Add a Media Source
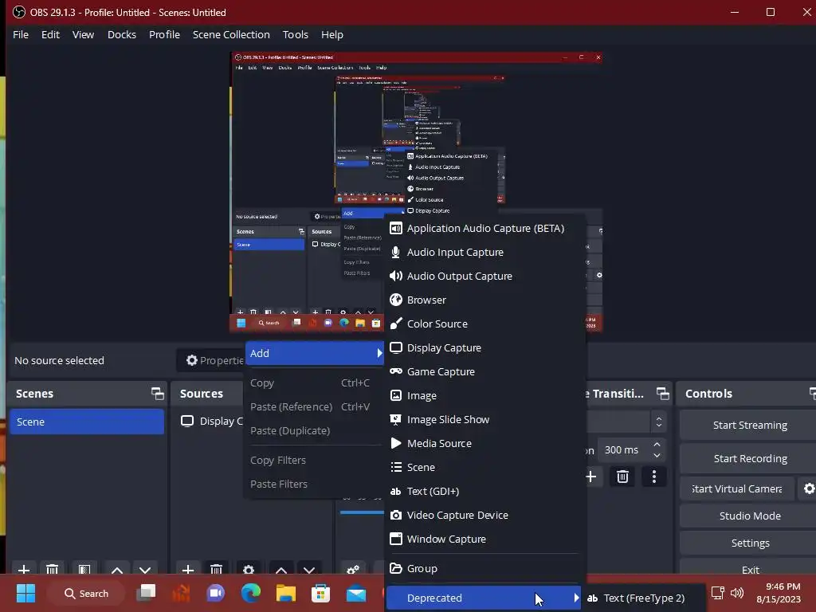The image size is (816, 612). click(x=482, y=444)
